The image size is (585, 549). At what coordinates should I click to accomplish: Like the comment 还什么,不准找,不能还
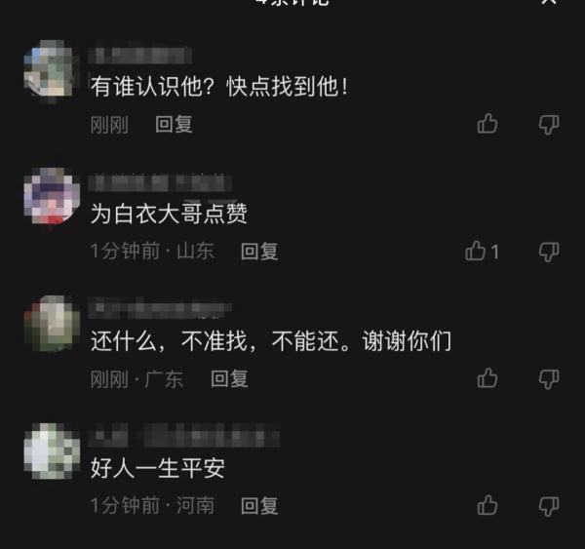coord(487,377)
